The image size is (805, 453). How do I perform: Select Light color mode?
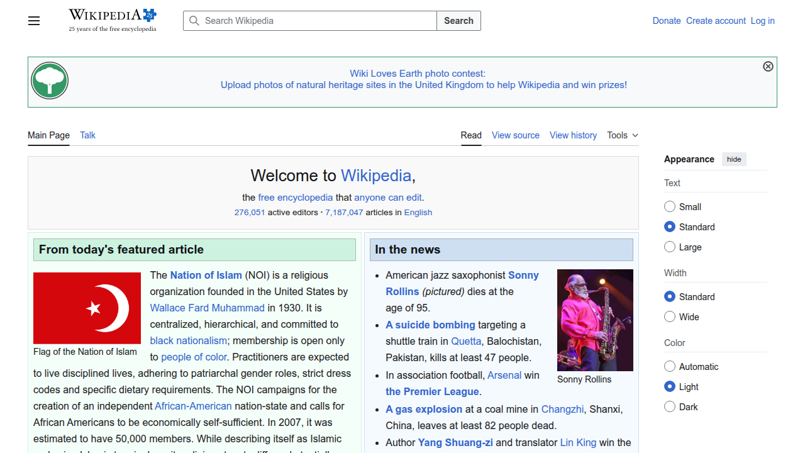click(670, 386)
